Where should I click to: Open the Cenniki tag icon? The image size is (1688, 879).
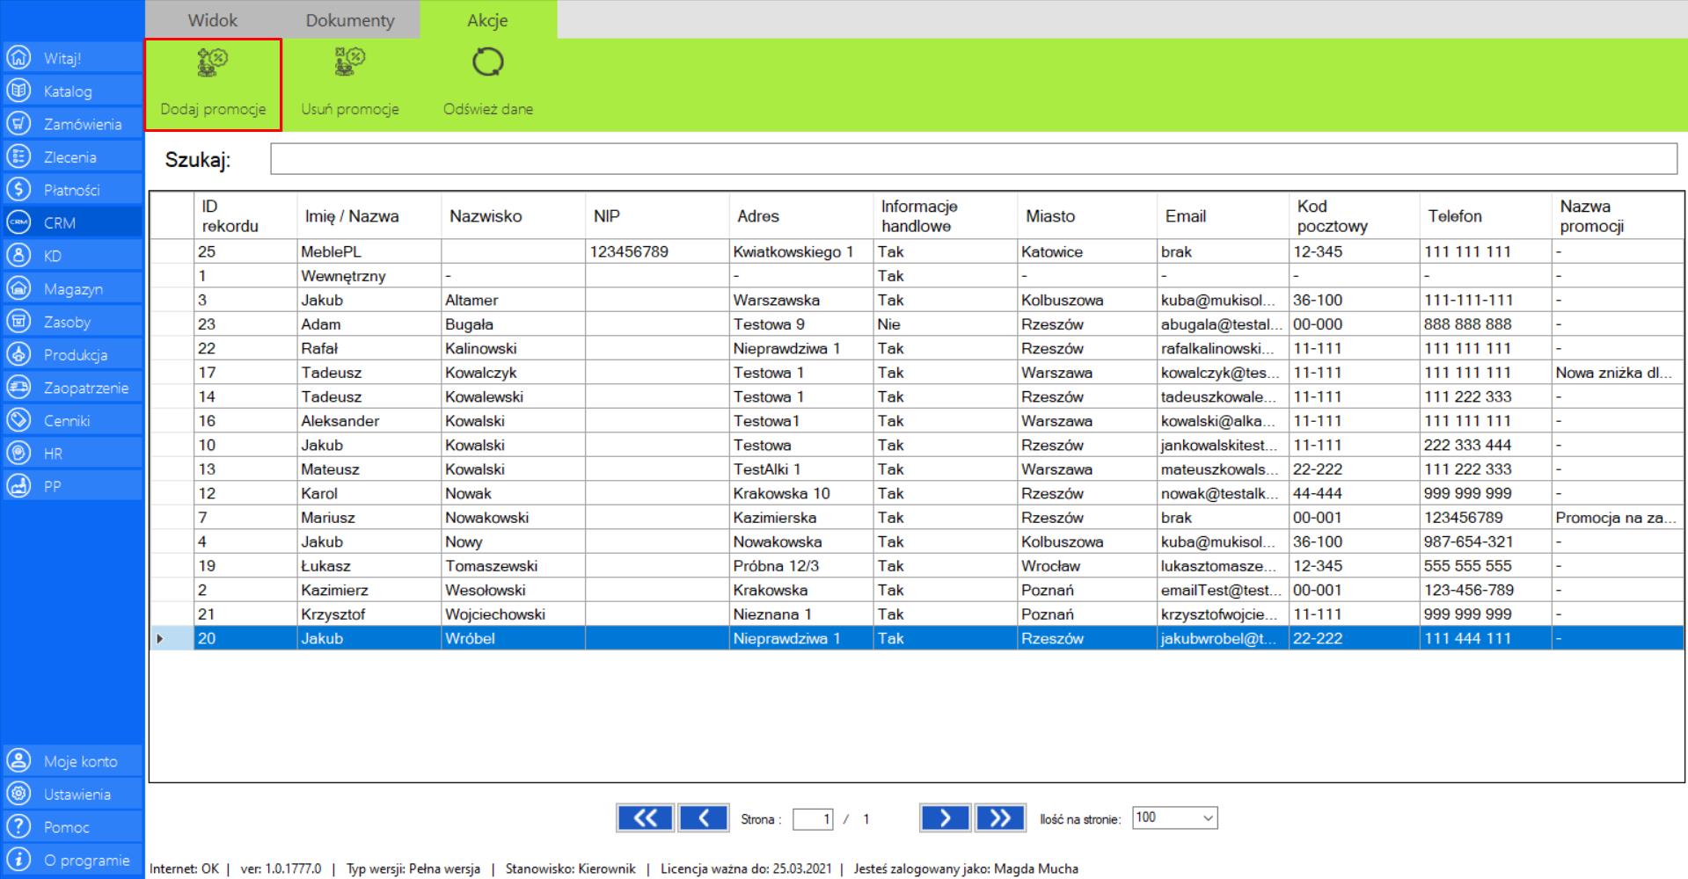click(18, 420)
